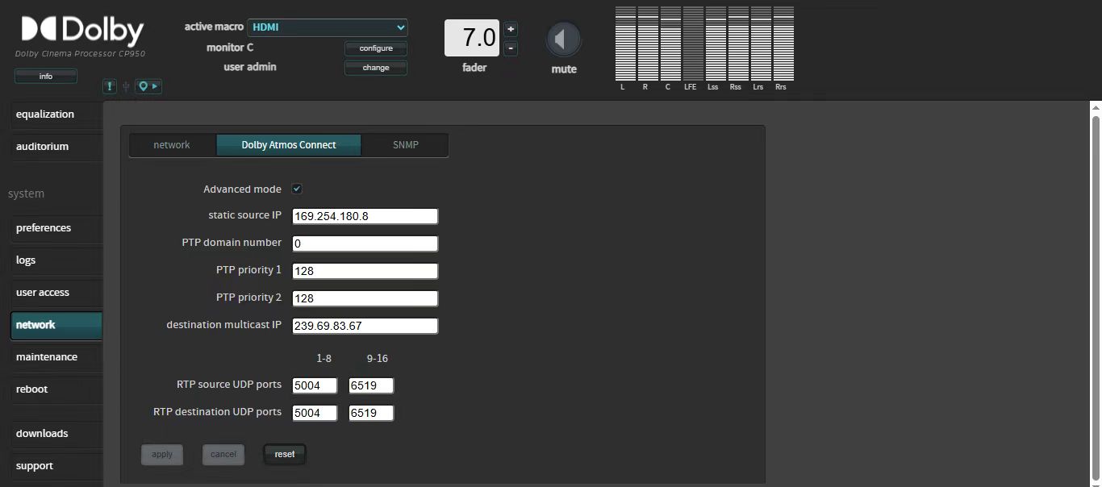
Task: Increase fader level with plus button
Action: (511, 29)
